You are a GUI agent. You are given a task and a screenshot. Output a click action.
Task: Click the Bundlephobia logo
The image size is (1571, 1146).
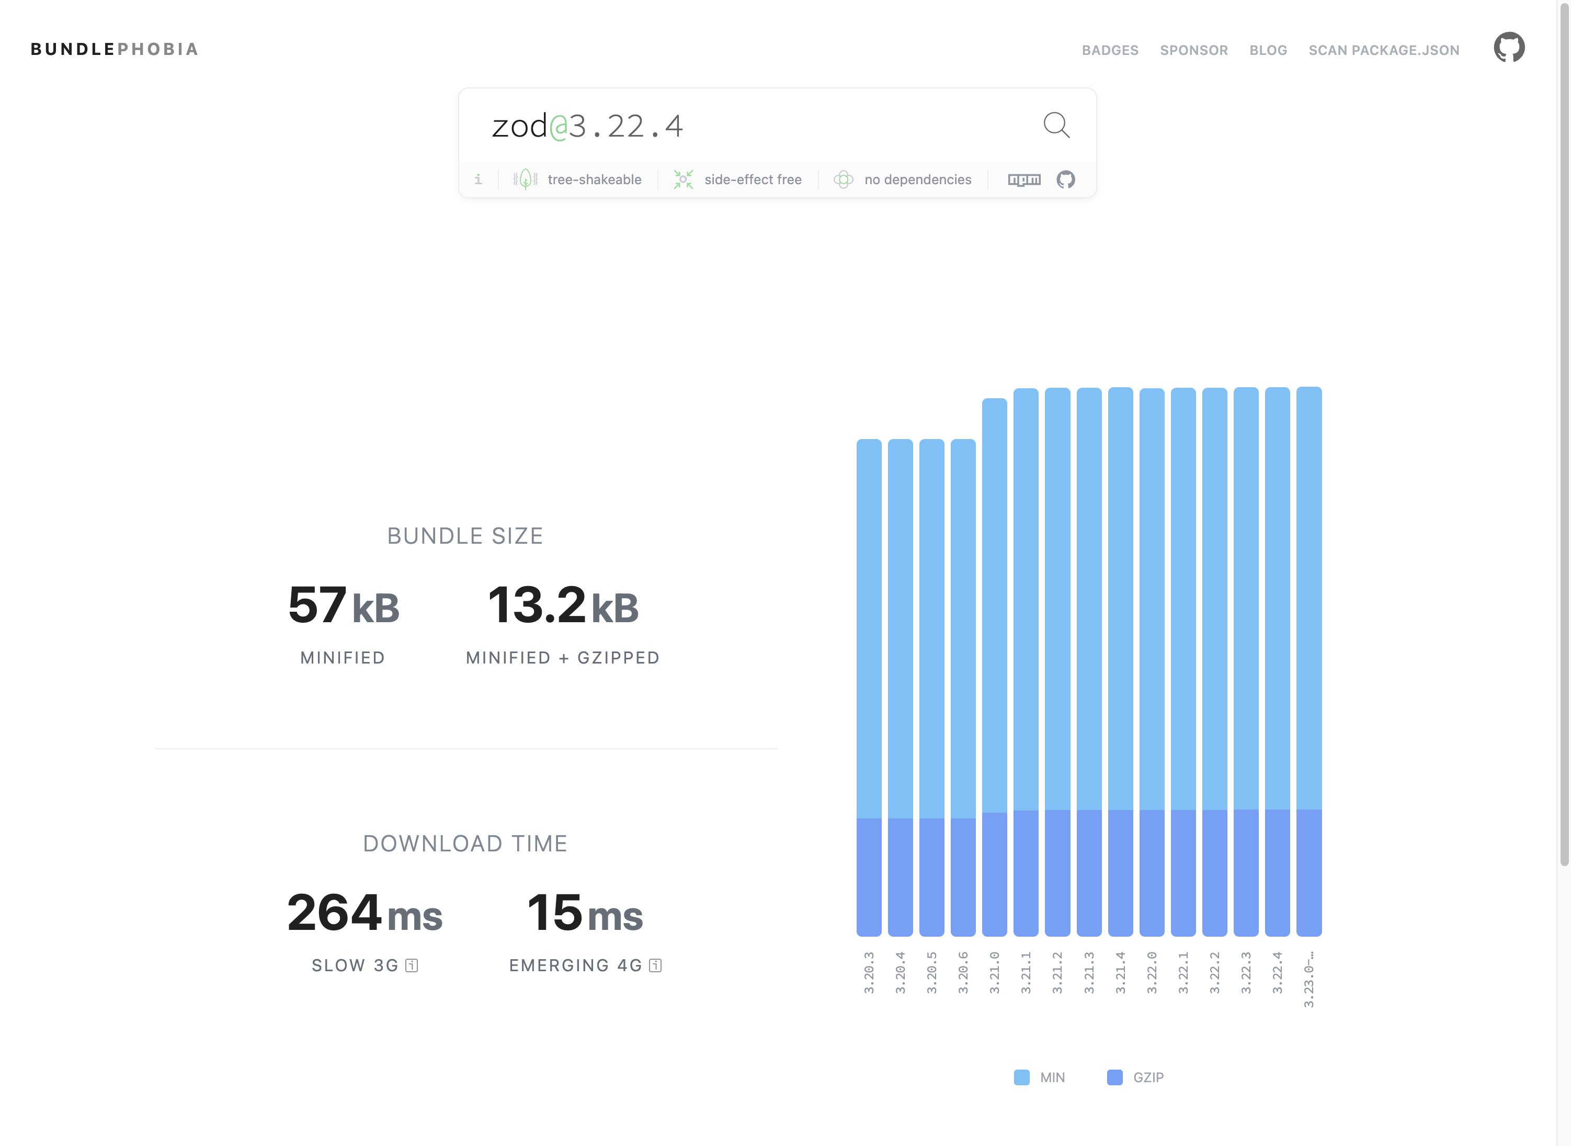pyautogui.click(x=115, y=49)
